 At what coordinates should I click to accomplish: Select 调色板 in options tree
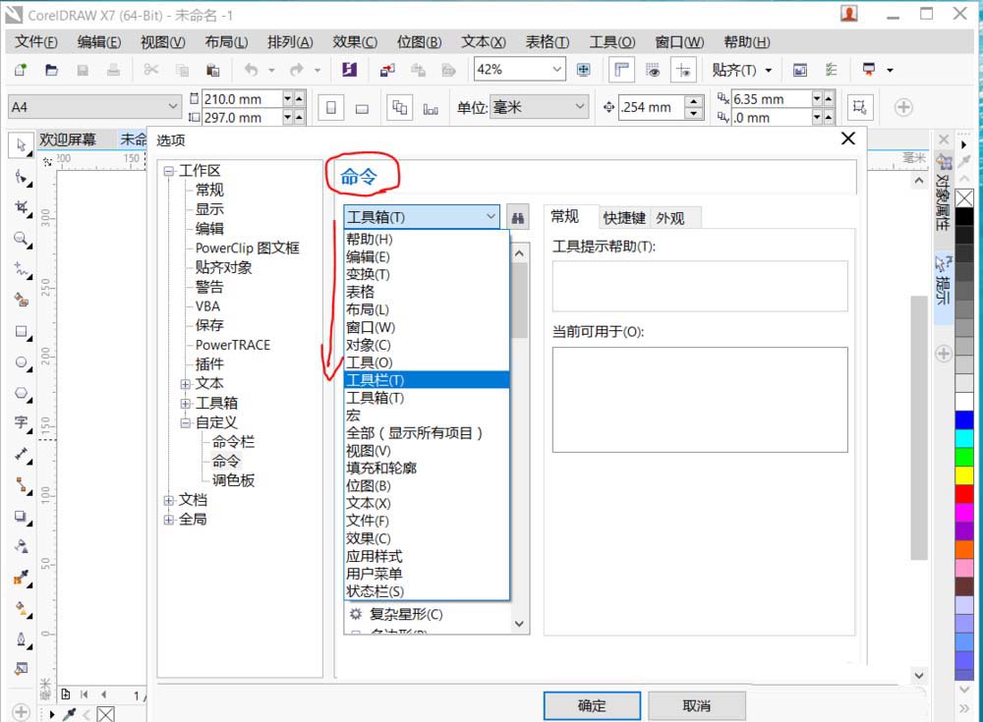tap(233, 480)
